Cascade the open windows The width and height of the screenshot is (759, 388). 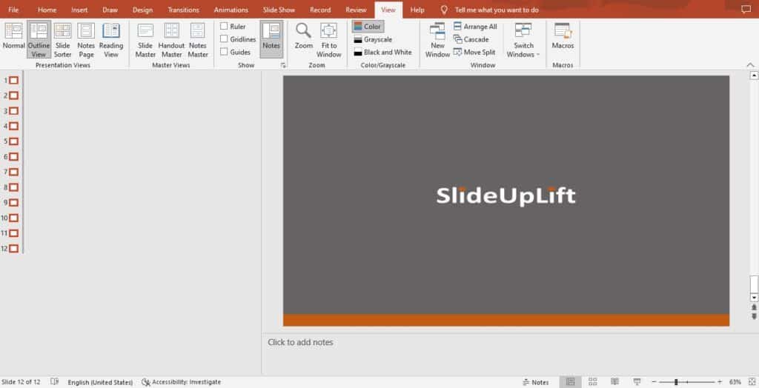tap(471, 39)
